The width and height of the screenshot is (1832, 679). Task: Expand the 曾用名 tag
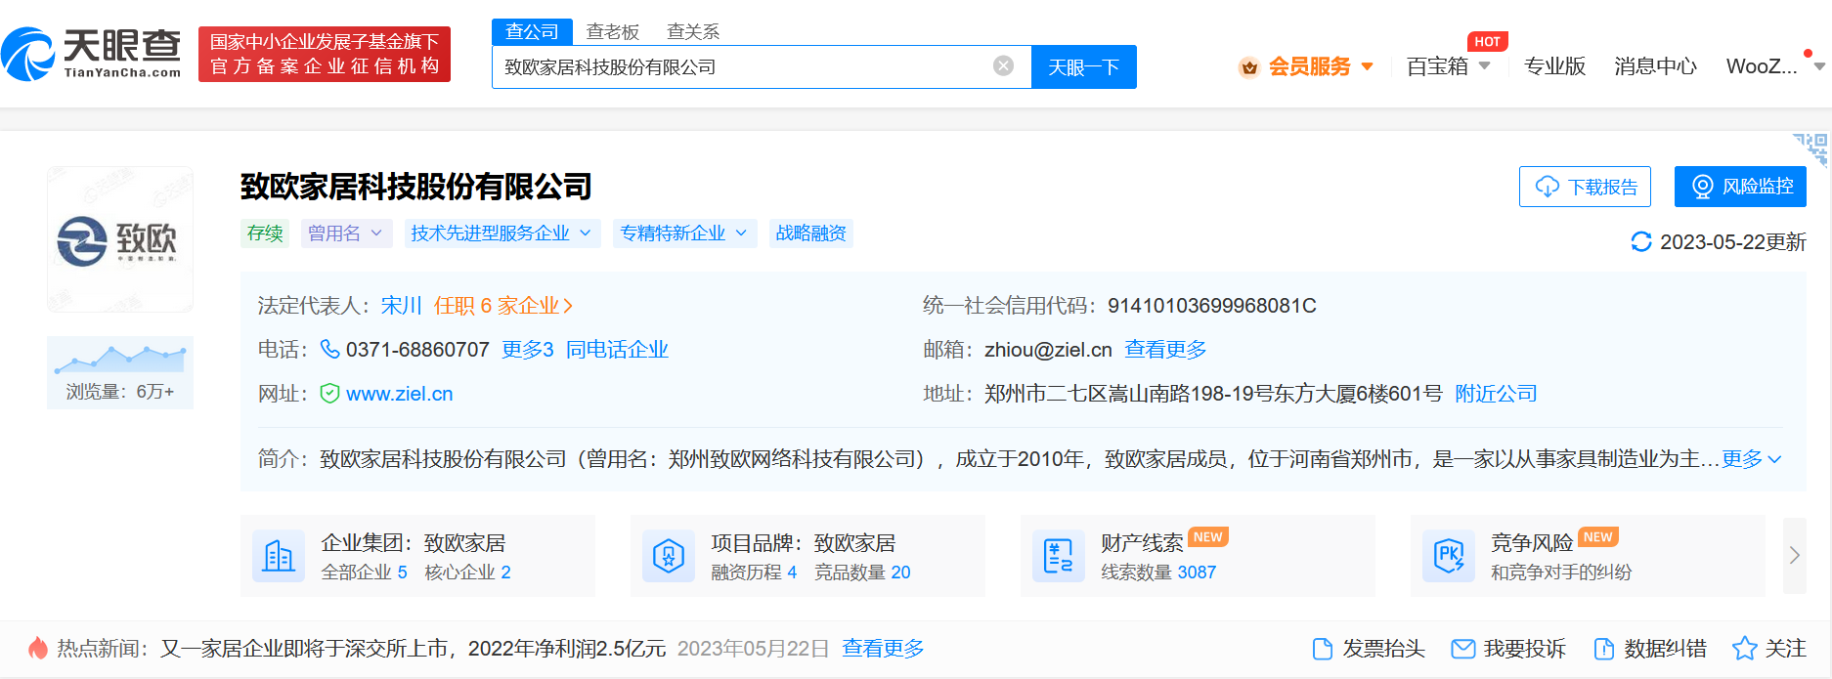[347, 233]
